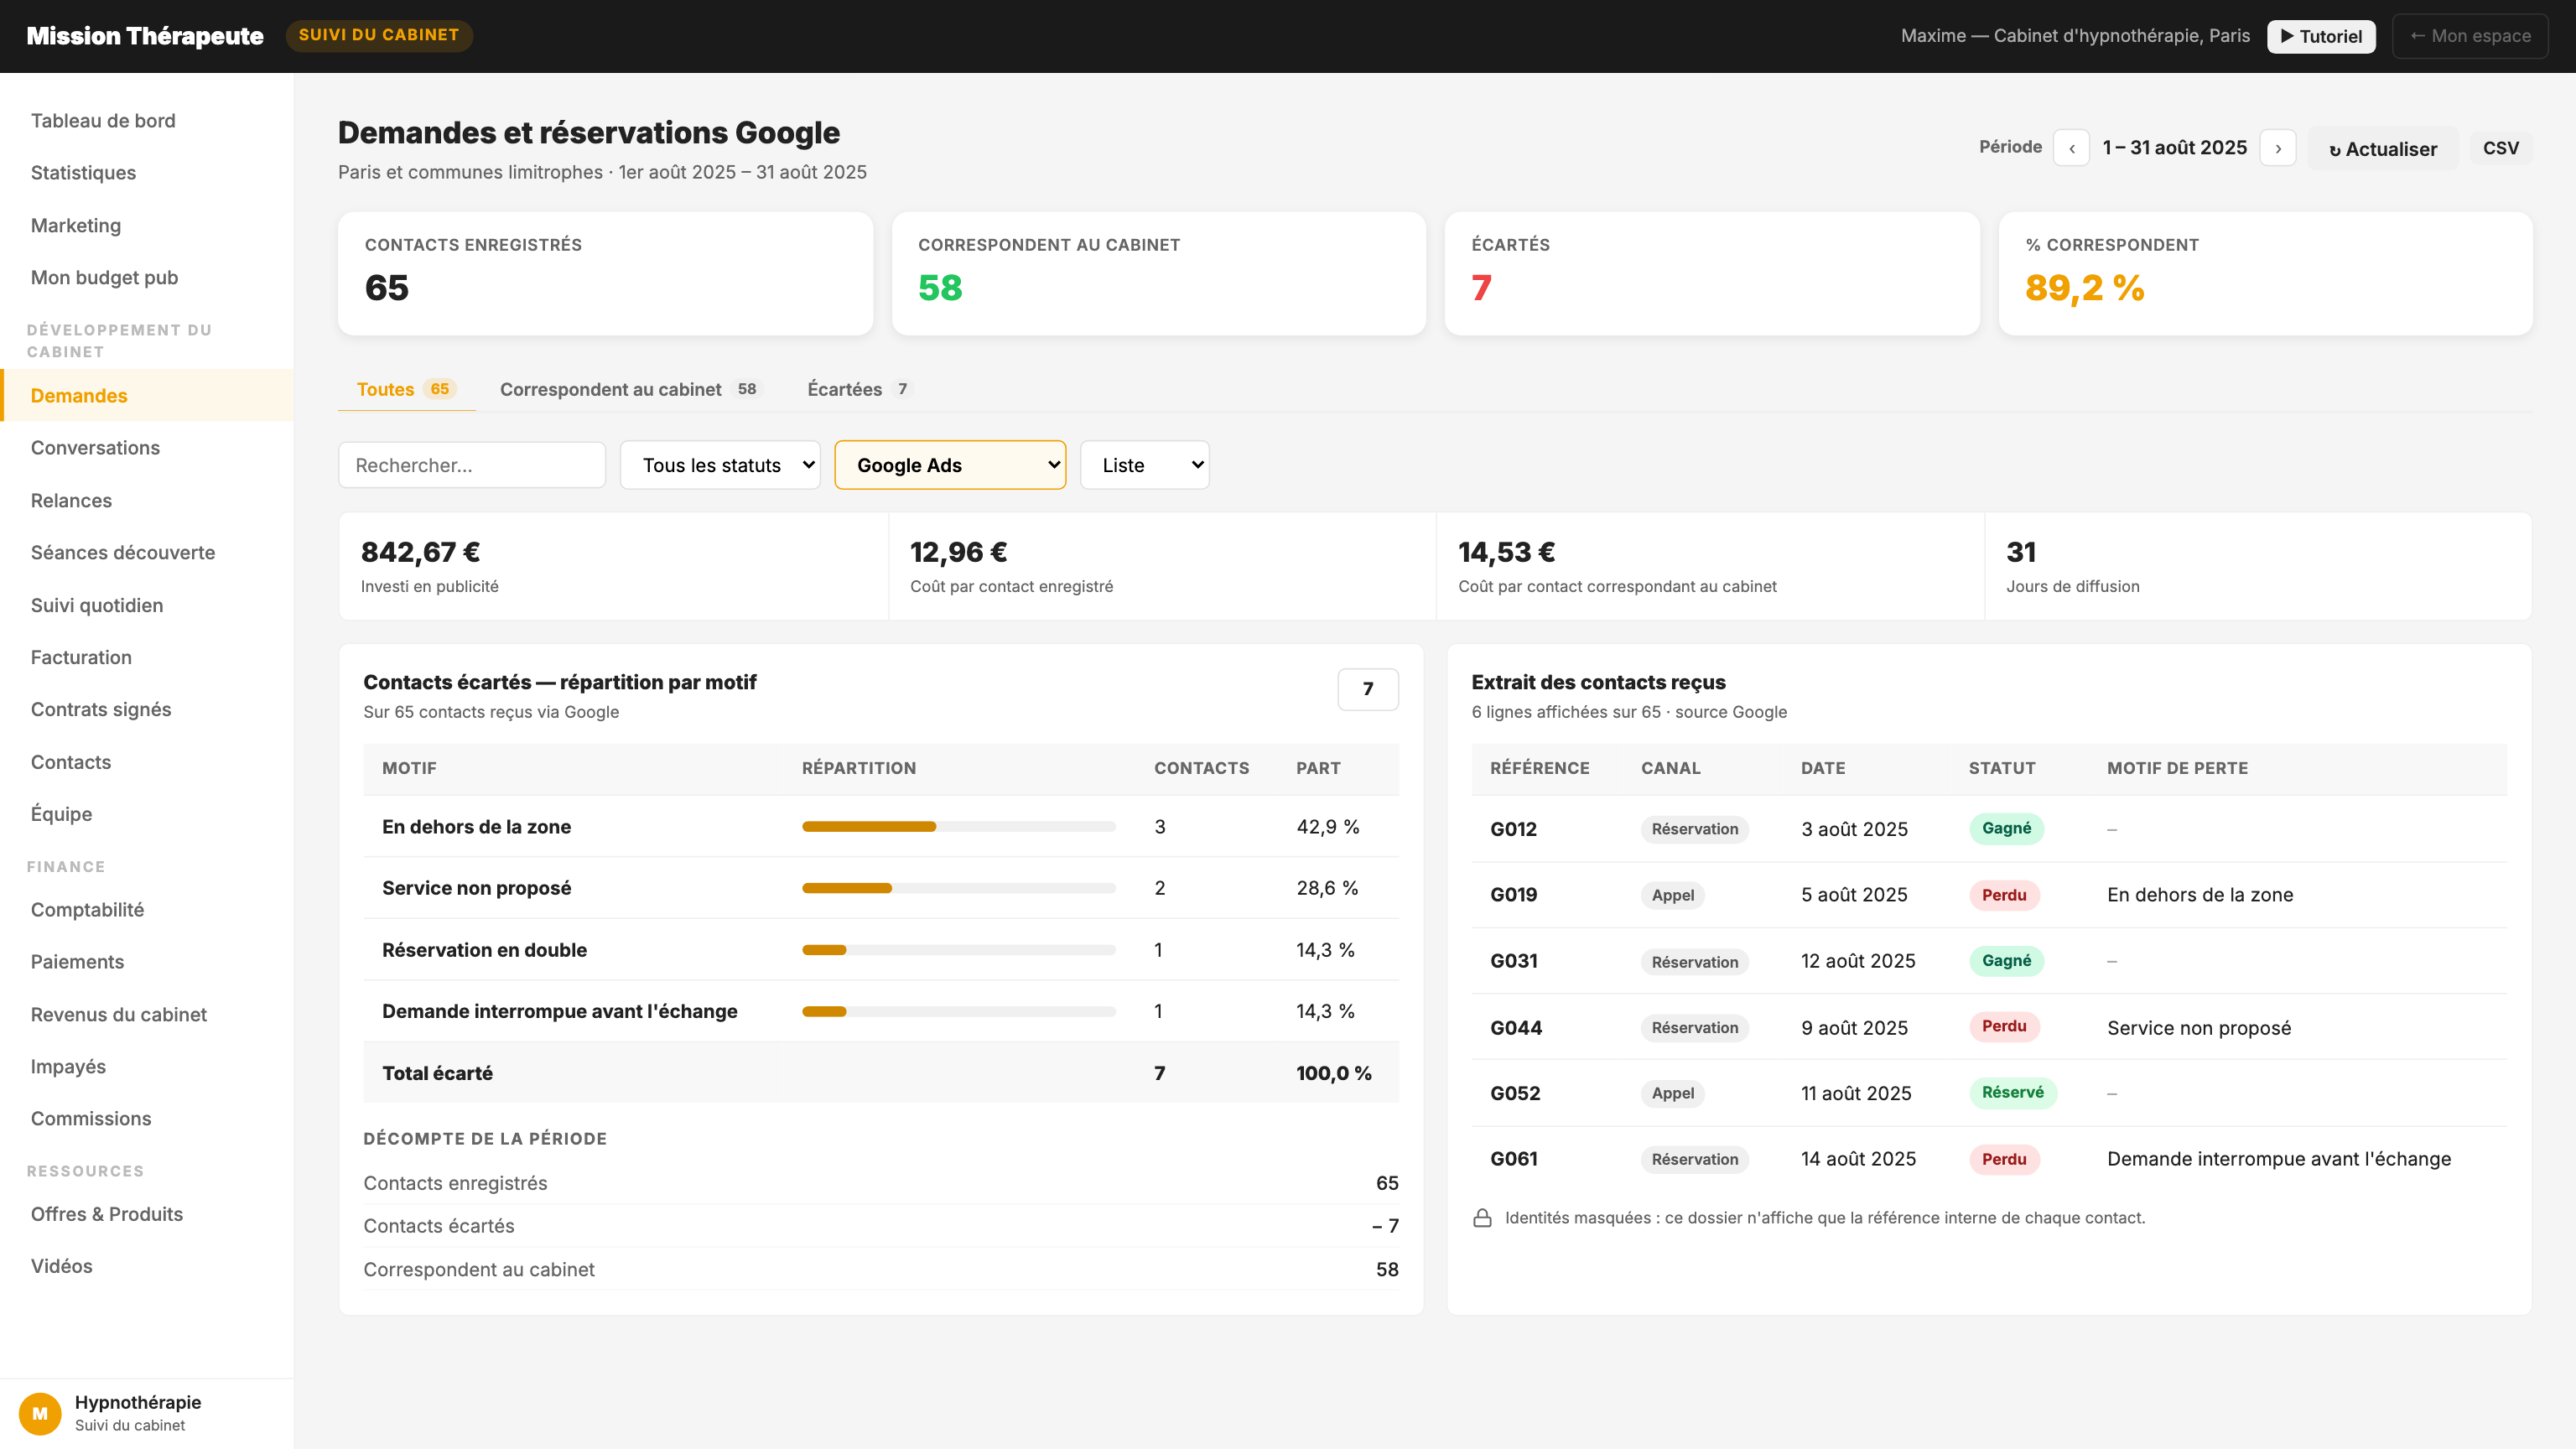Open Demandes in the sidebar

point(147,395)
